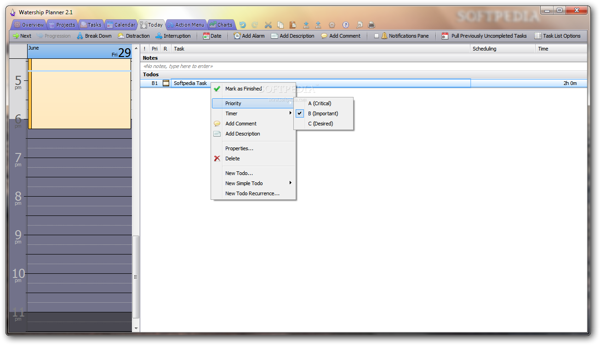Image resolution: width=600 pixels, height=345 pixels.
Task: Choose Add Comment in the context menu
Action: pos(253,124)
